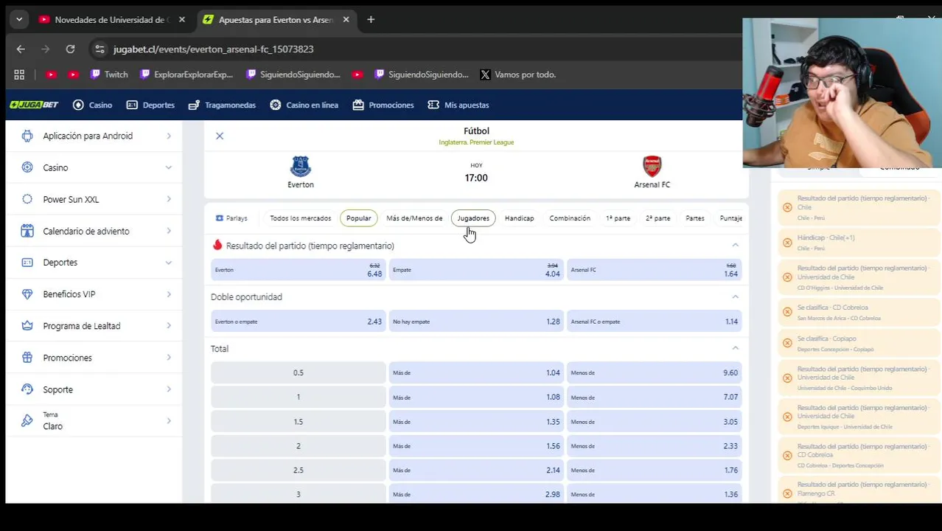Screen dimensions: 942x531
Task: Select the Handicap tab
Action: [x=519, y=218]
